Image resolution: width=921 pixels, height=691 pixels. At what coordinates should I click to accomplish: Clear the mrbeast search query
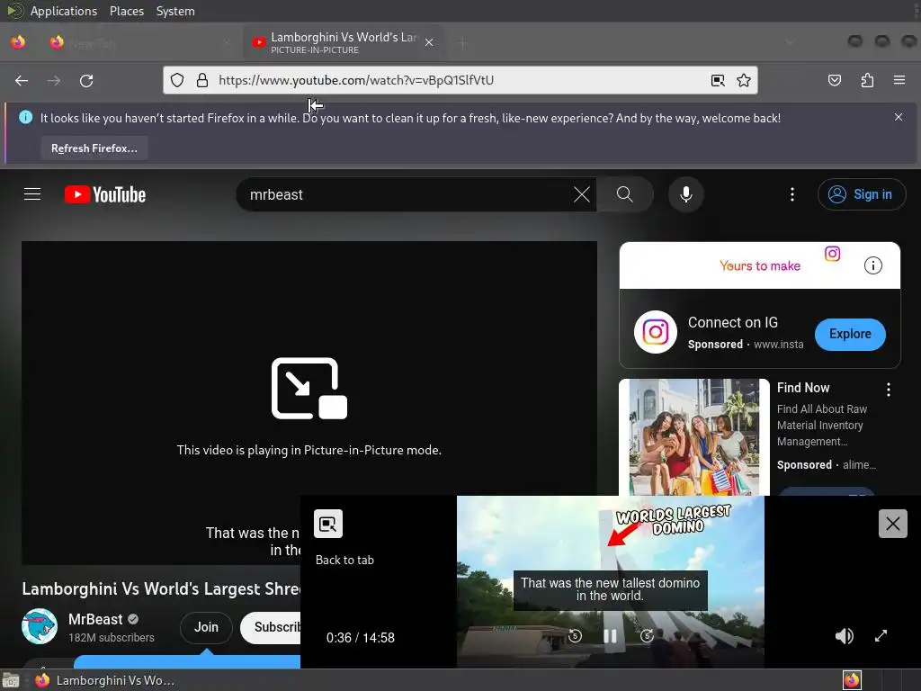(x=582, y=194)
